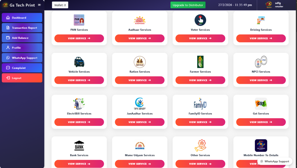Click the Bank building icon
Screen dimensions: 297x168
click(79, 145)
